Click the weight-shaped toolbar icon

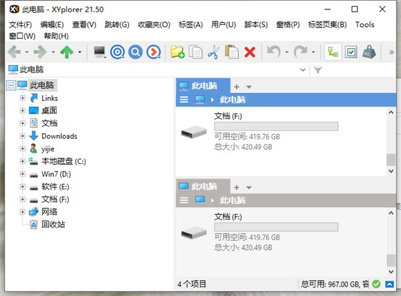tap(369, 52)
